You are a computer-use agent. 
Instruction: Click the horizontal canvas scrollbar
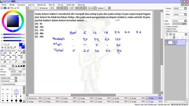(x=93, y=95)
